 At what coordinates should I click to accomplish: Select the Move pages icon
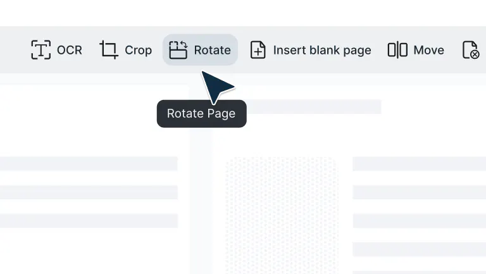click(x=397, y=50)
